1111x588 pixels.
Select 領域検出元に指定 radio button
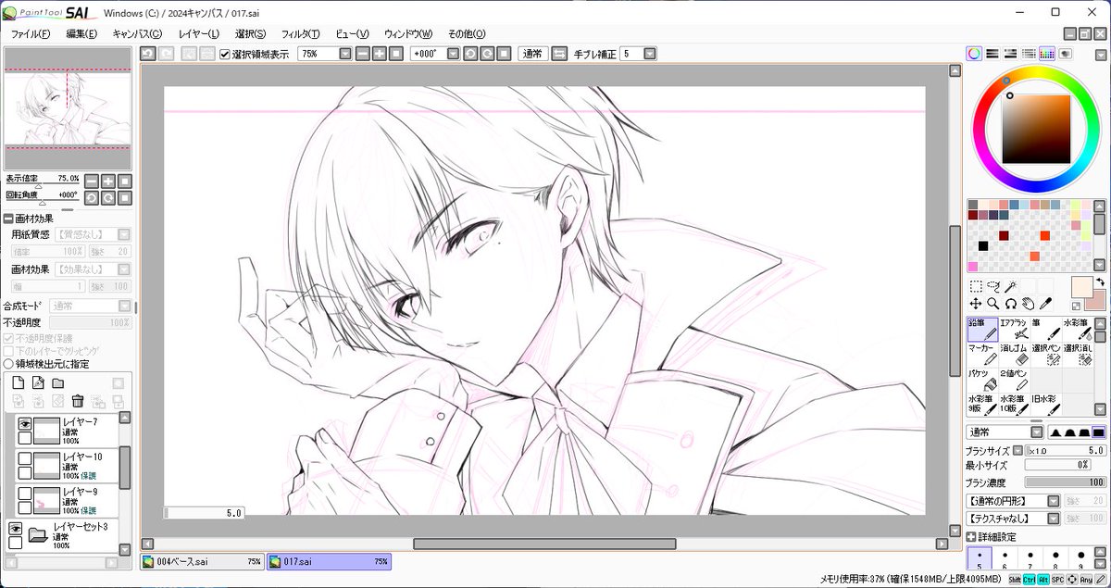[8, 364]
